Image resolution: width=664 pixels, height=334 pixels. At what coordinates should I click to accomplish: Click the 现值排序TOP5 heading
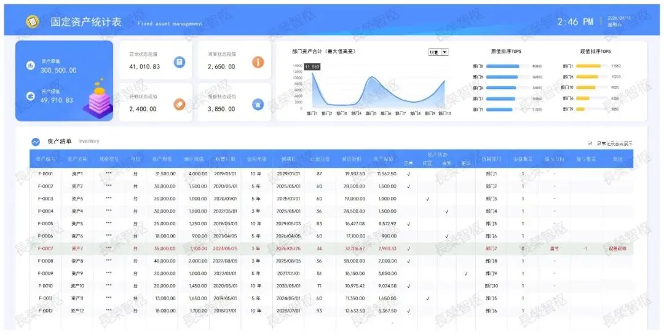click(x=595, y=51)
